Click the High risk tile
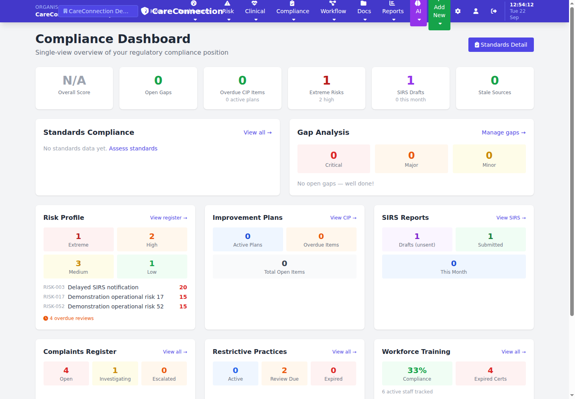The height and width of the screenshot is (399, 575). point(152,239)
